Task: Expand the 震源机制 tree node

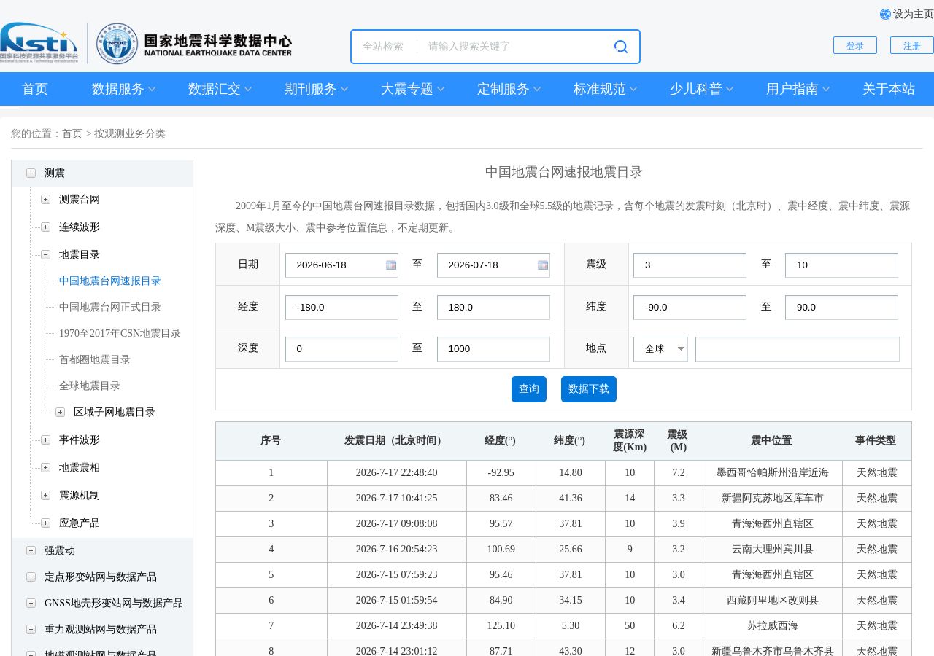Action: (45, 496)
